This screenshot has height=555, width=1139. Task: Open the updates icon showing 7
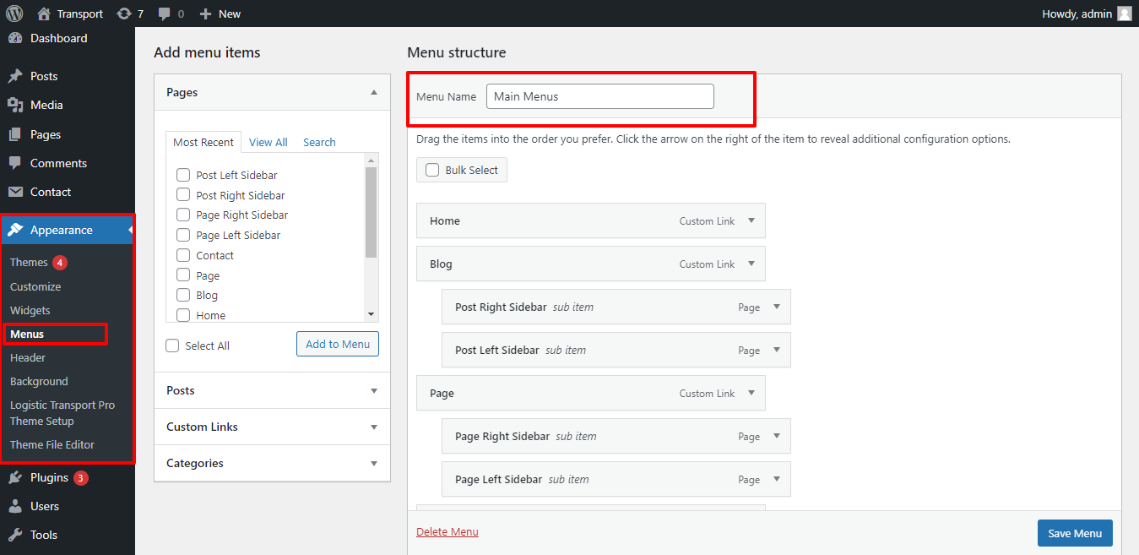click(x=124, y=14)
